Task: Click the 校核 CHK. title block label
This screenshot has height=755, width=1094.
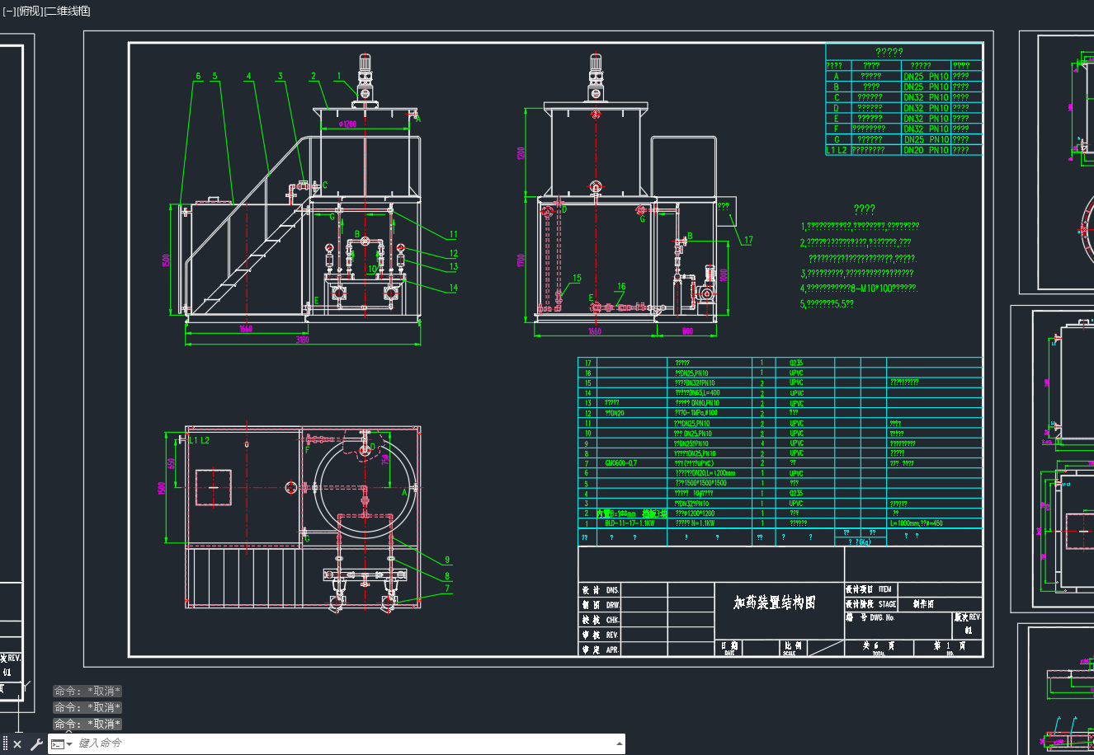Action: tap(601, 620)
